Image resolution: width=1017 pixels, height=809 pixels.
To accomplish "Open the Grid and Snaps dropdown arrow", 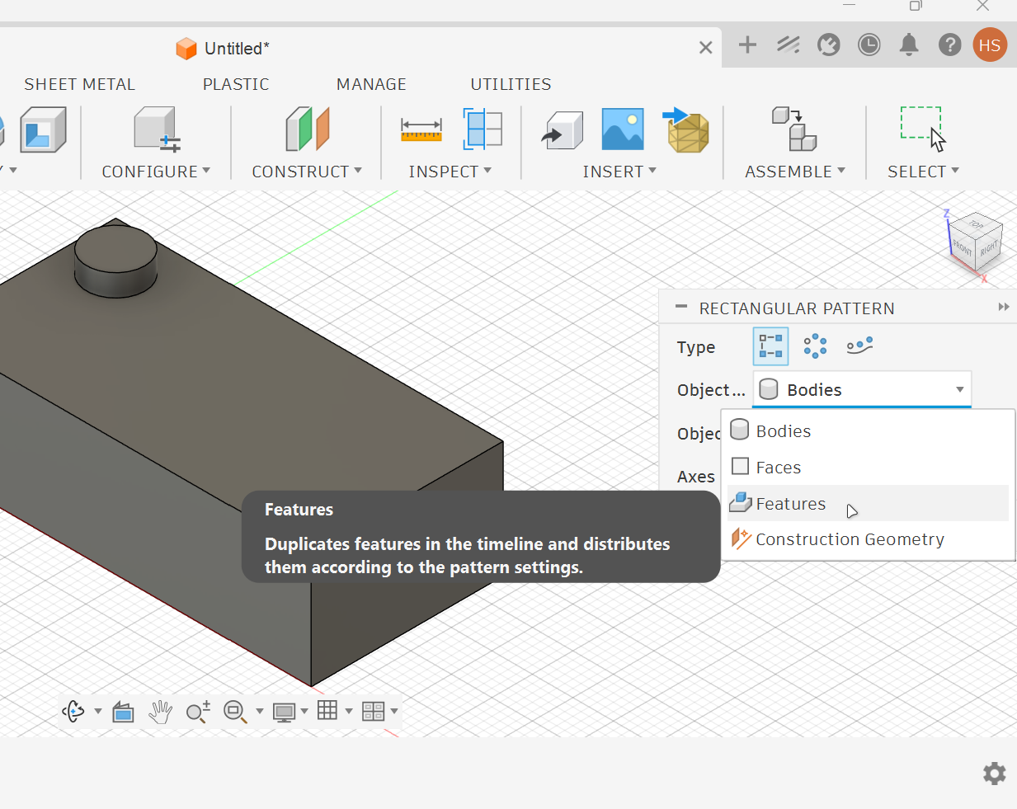I will tap(349, 711).
